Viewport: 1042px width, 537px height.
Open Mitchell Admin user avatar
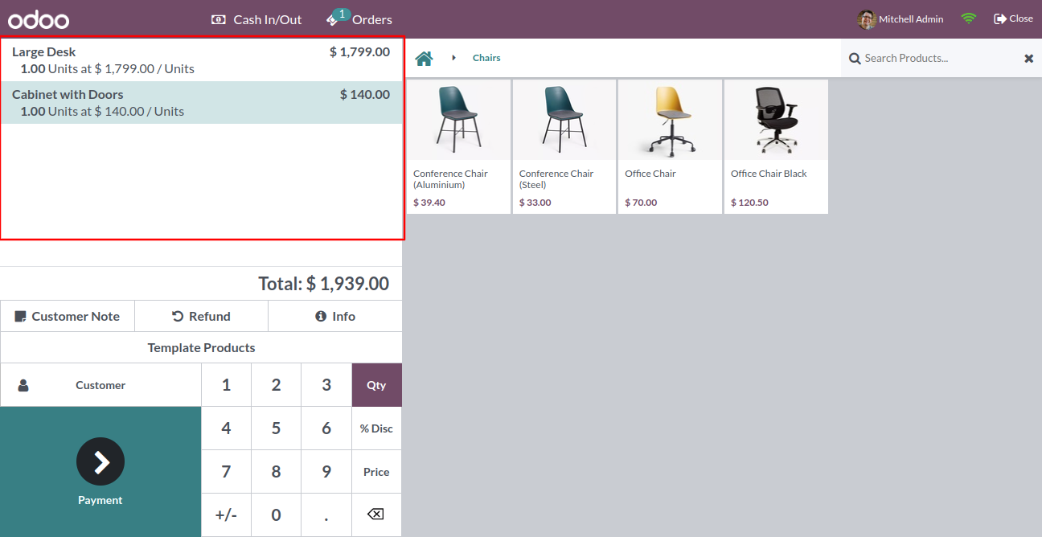pos(867,18)
